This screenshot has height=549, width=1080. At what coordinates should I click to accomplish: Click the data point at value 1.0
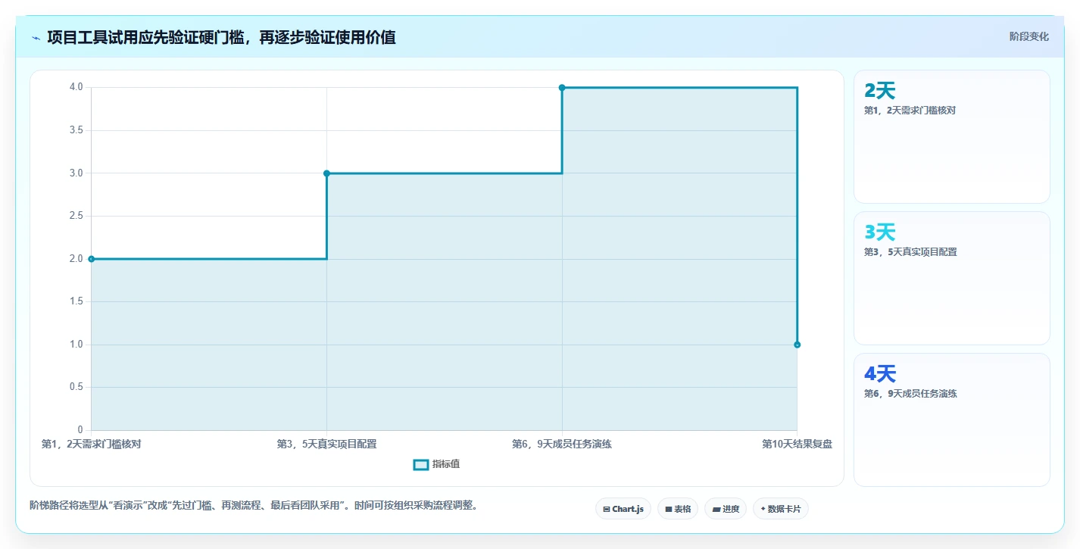(x=797, y=345)
